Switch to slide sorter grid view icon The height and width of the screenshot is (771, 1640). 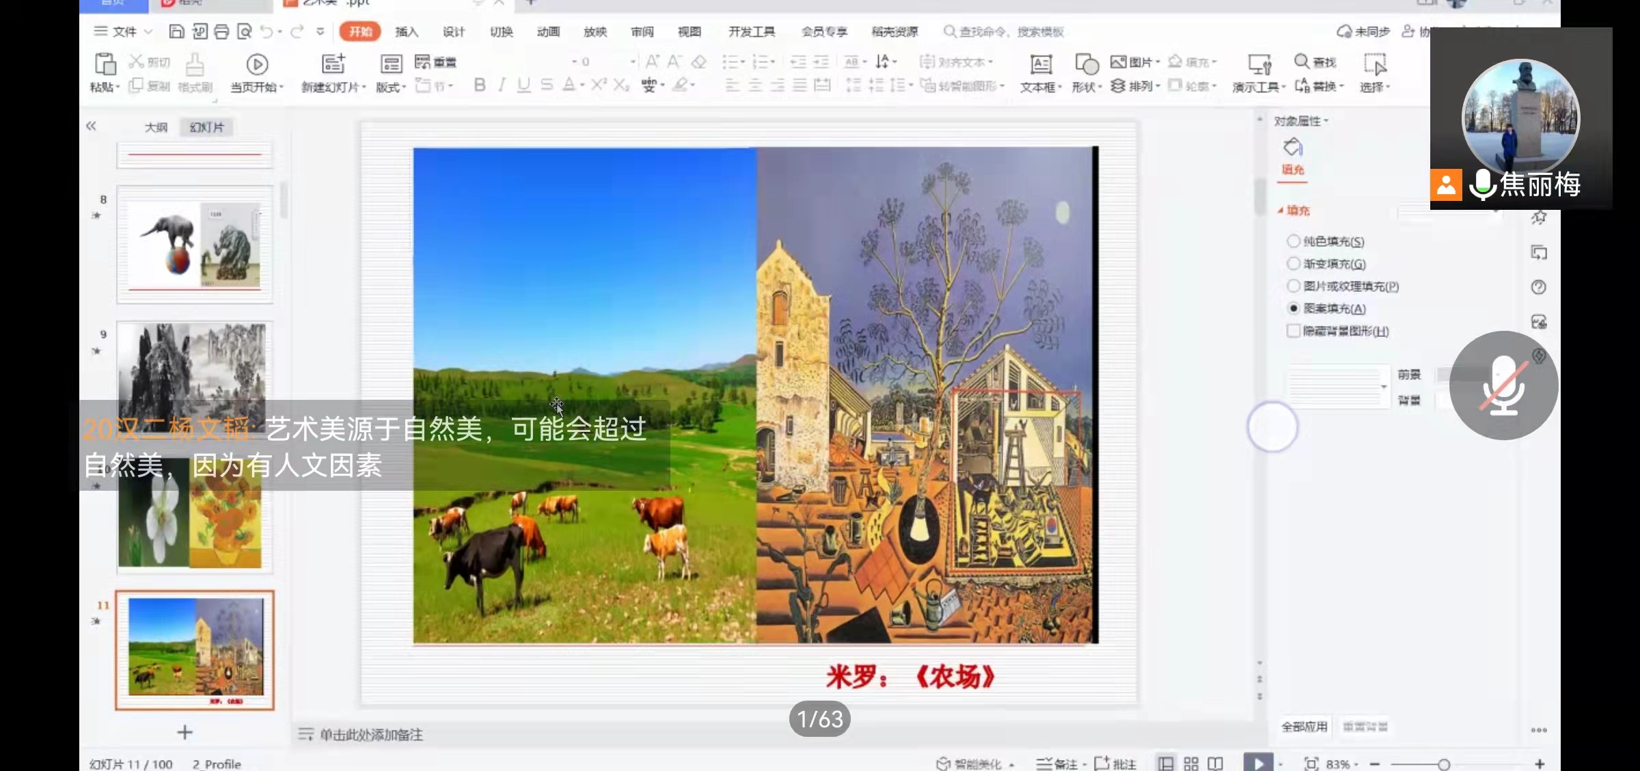tap(1191, 763)
